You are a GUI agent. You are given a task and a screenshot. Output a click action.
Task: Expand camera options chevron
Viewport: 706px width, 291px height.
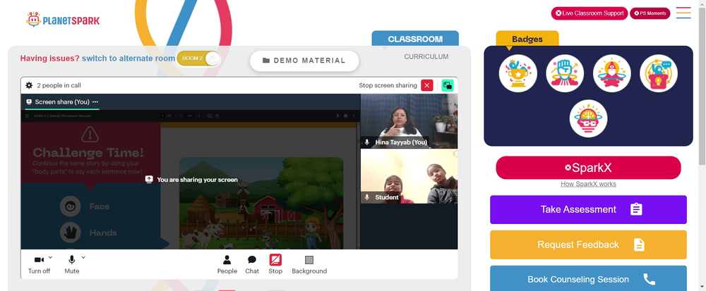50,257
